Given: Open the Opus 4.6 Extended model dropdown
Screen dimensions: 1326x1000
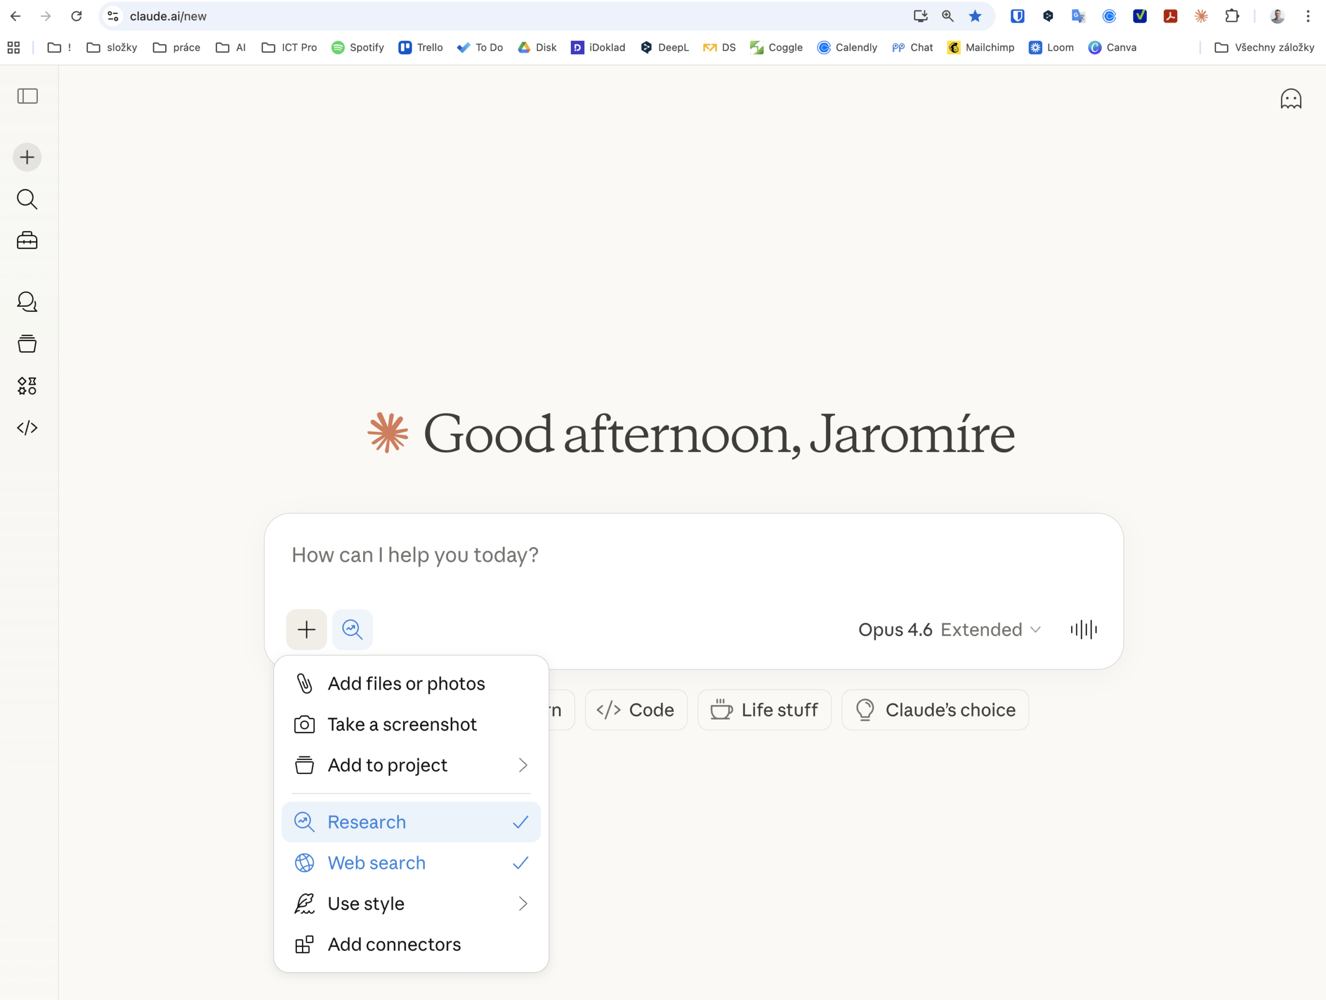Looking at the screenshot, I should tap(949, 630).
